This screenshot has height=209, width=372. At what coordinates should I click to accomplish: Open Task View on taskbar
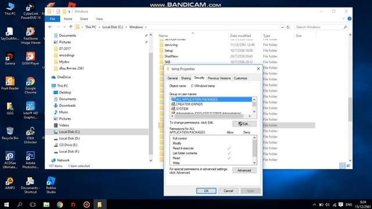click(33, 204)
